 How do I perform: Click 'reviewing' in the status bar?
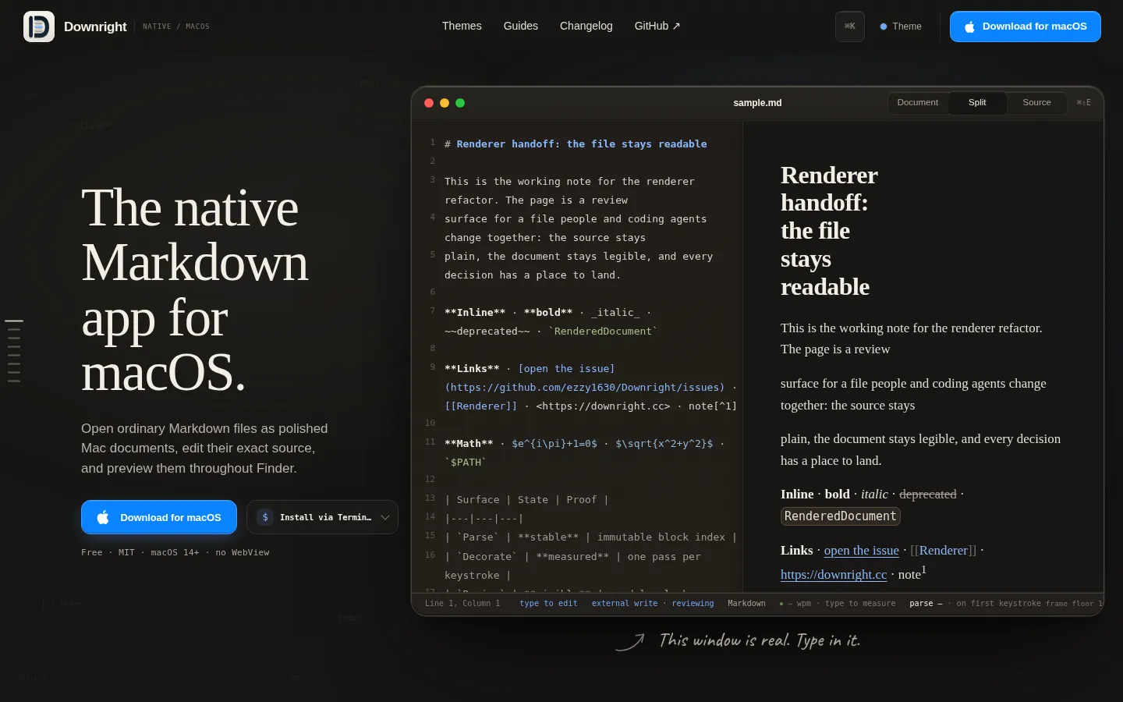click(693, 604)
